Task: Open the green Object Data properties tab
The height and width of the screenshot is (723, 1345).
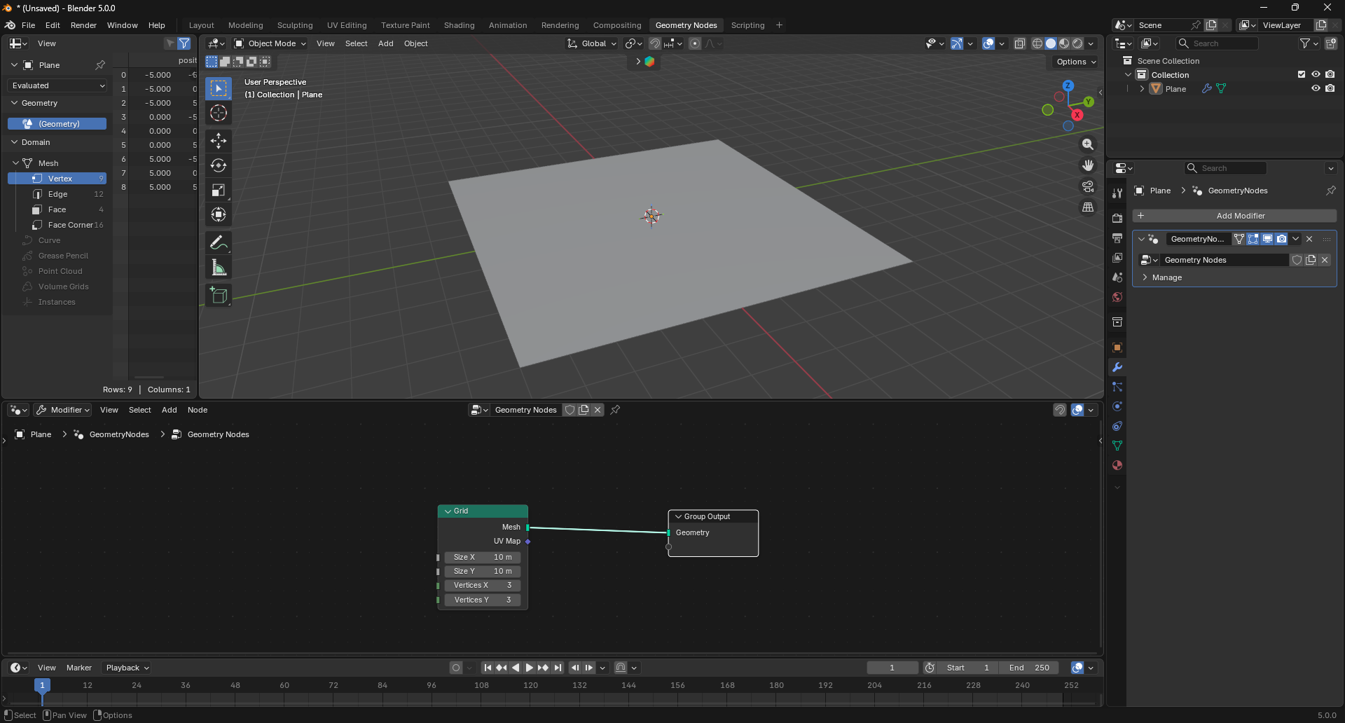Action: coord(1117,446)
